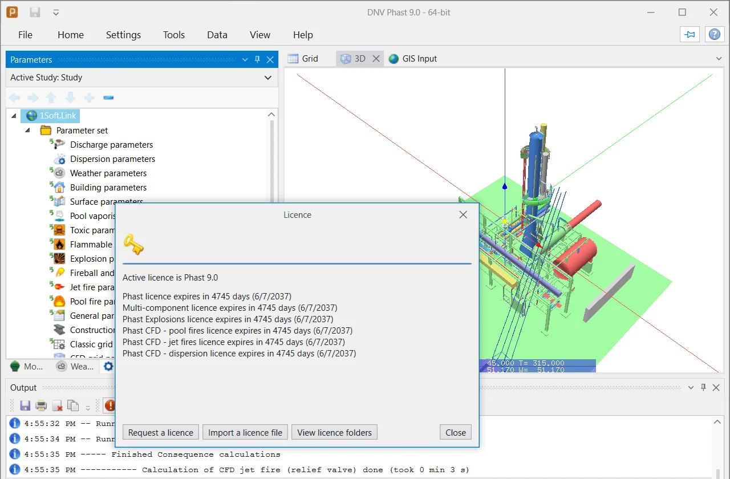Image resolution: width=730 pixels, height=479 pixels.
Task: Switch to the GIS Input tab
Action: tap(413, 59)
